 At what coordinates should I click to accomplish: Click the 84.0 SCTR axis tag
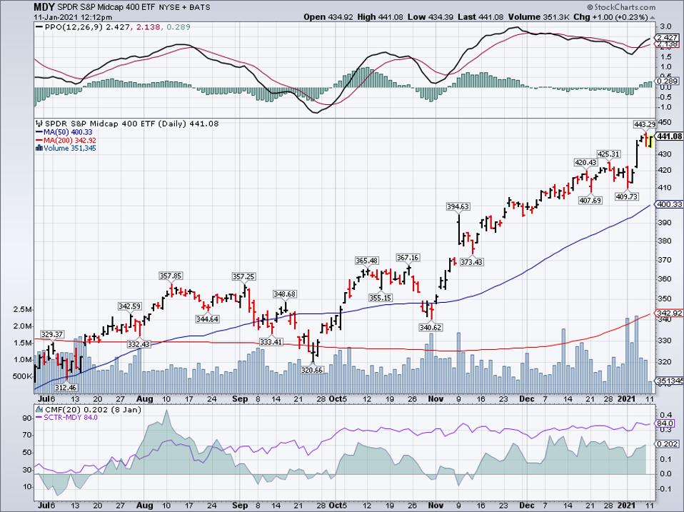point(665,423)
